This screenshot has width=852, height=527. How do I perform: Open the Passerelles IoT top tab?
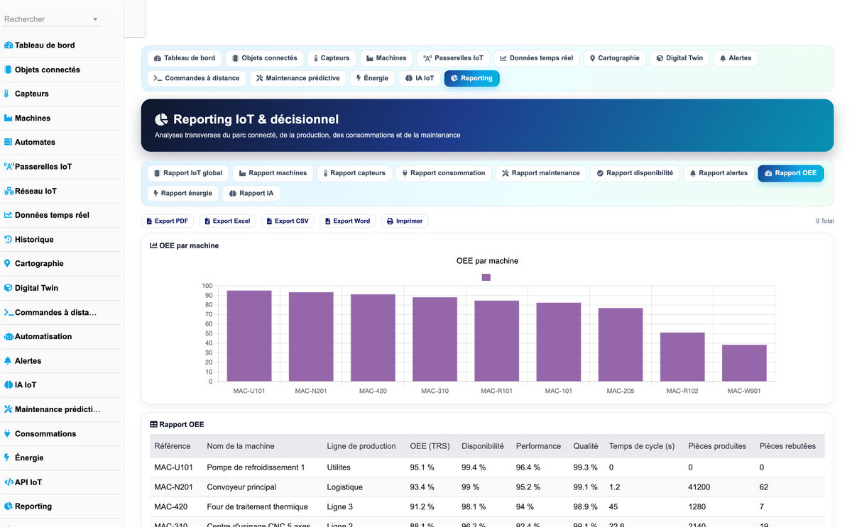453,58
